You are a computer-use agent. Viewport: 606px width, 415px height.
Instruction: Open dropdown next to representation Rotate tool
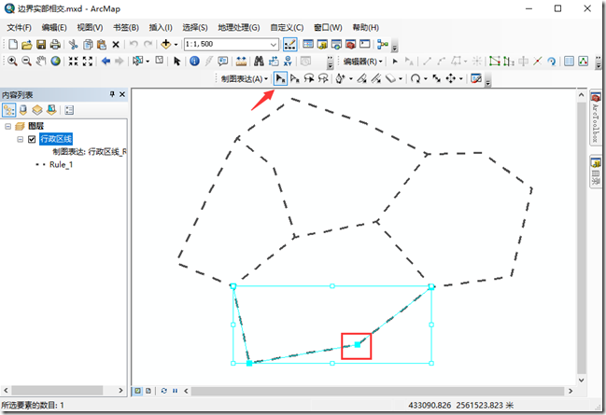[426, 79]
